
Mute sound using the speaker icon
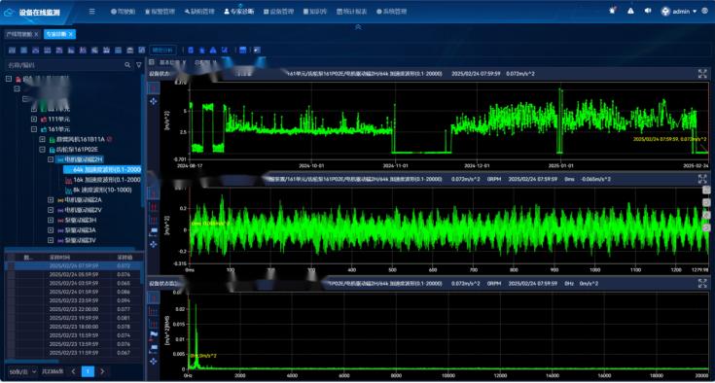click(648, 11)
